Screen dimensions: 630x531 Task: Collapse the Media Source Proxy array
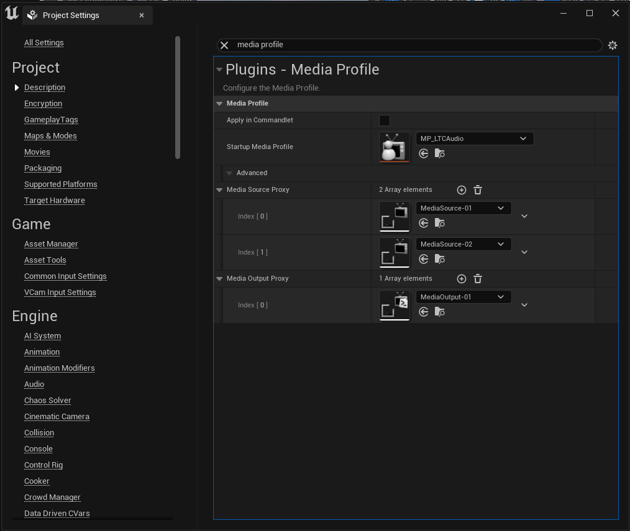pos(219,190)
